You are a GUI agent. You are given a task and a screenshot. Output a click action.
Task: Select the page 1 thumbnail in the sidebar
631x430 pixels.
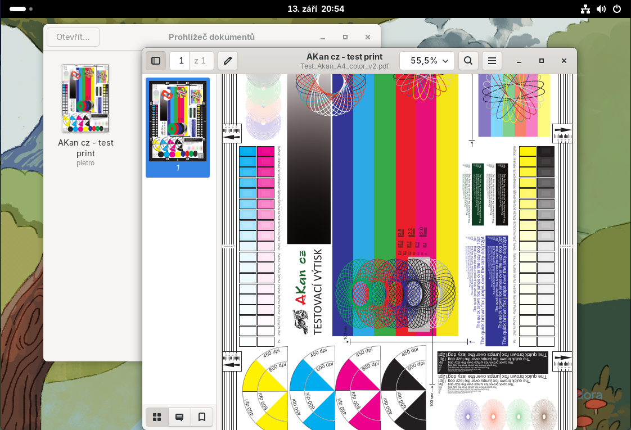click(x=178, y=127)
